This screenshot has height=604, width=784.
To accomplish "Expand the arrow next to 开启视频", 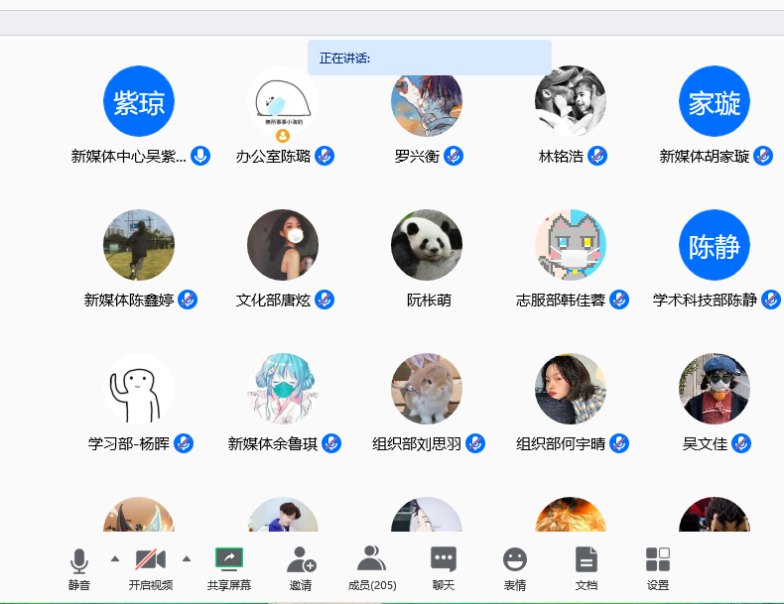I will coord(187,559).
